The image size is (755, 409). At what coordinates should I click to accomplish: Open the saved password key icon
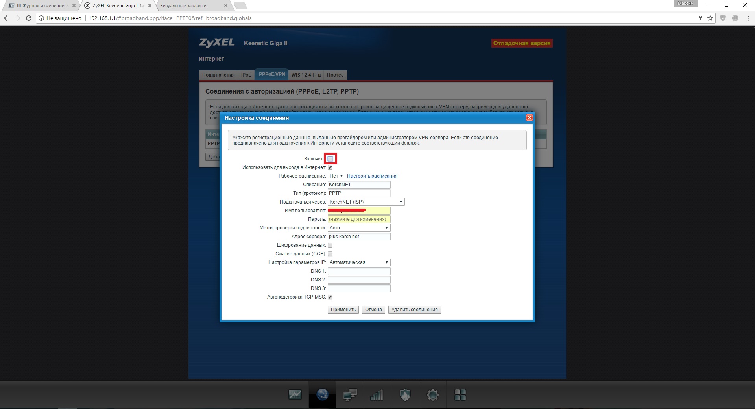[x=700, y=18]
